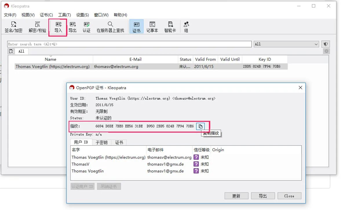Expand the All certificate filter dropdown
The width and height of the screenshot is (342, 210).
[x=286, y=44]
